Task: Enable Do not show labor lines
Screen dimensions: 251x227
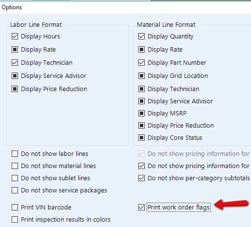Action: 15,154
